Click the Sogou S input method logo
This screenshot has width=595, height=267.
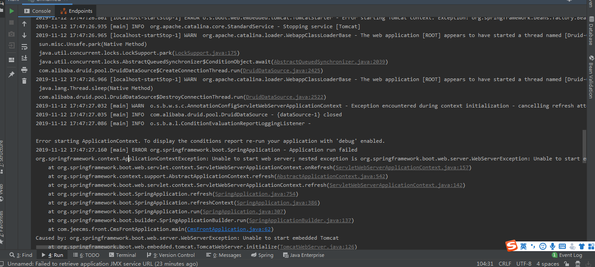tap(512, 246)
